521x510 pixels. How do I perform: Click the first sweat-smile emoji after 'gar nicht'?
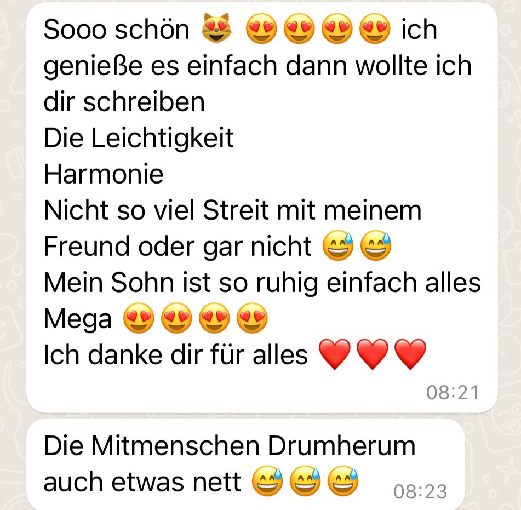click(338, 246)
